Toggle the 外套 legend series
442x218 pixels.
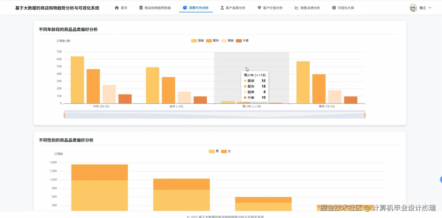point(242,41)
